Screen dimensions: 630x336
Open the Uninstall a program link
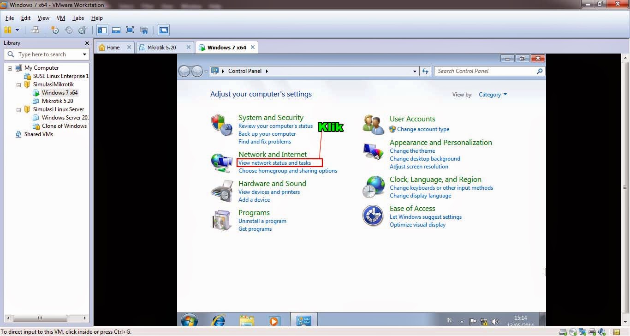[x=262, y=221]
